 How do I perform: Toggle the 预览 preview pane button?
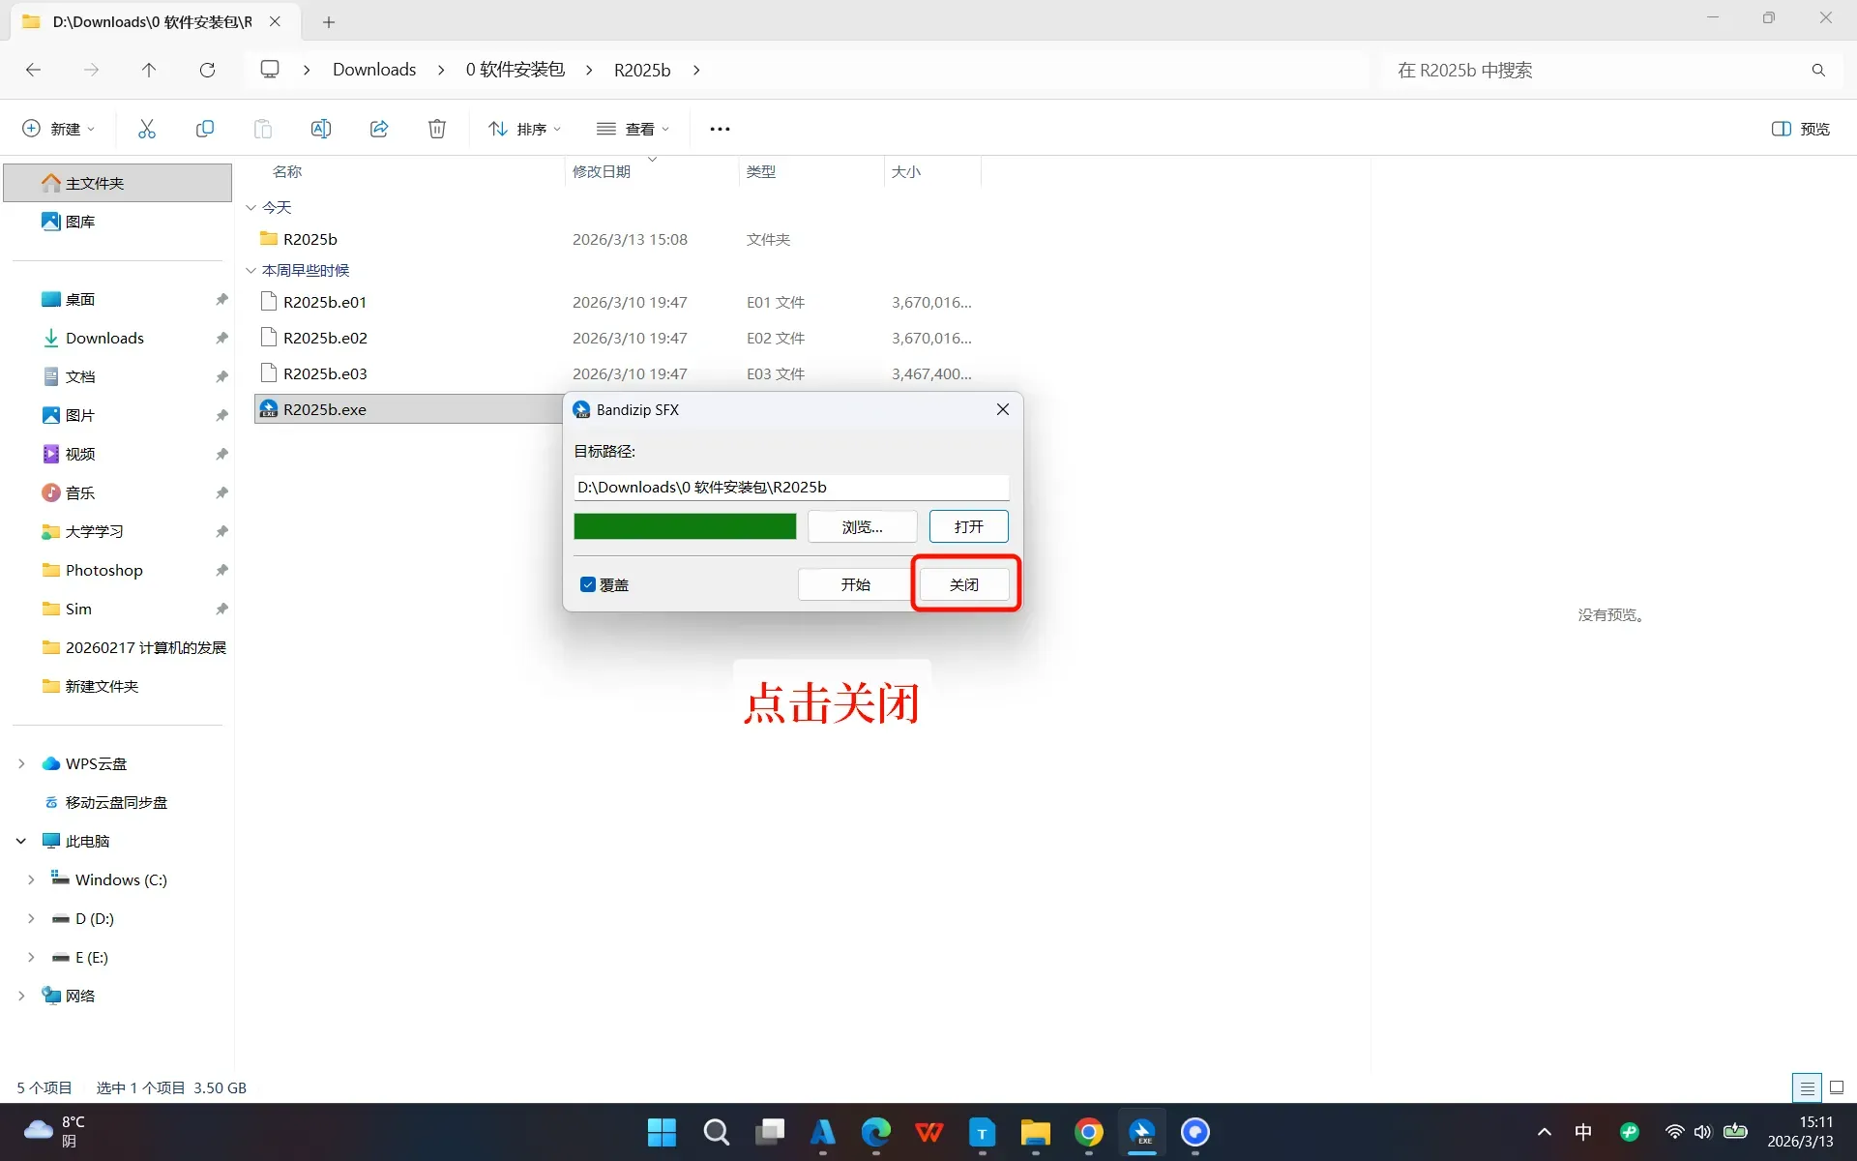pyautogui.click(x=1801, y=129)
